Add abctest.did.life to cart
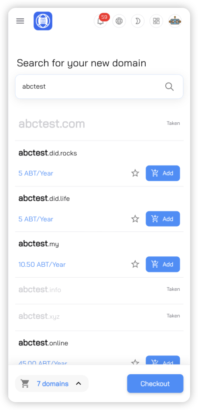 click(163, 219)
